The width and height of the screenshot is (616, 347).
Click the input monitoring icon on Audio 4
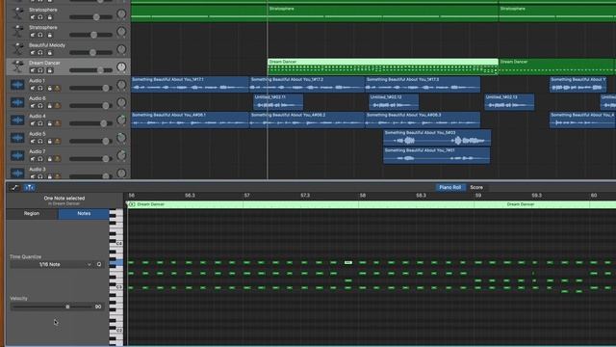(x=58, y=123)
